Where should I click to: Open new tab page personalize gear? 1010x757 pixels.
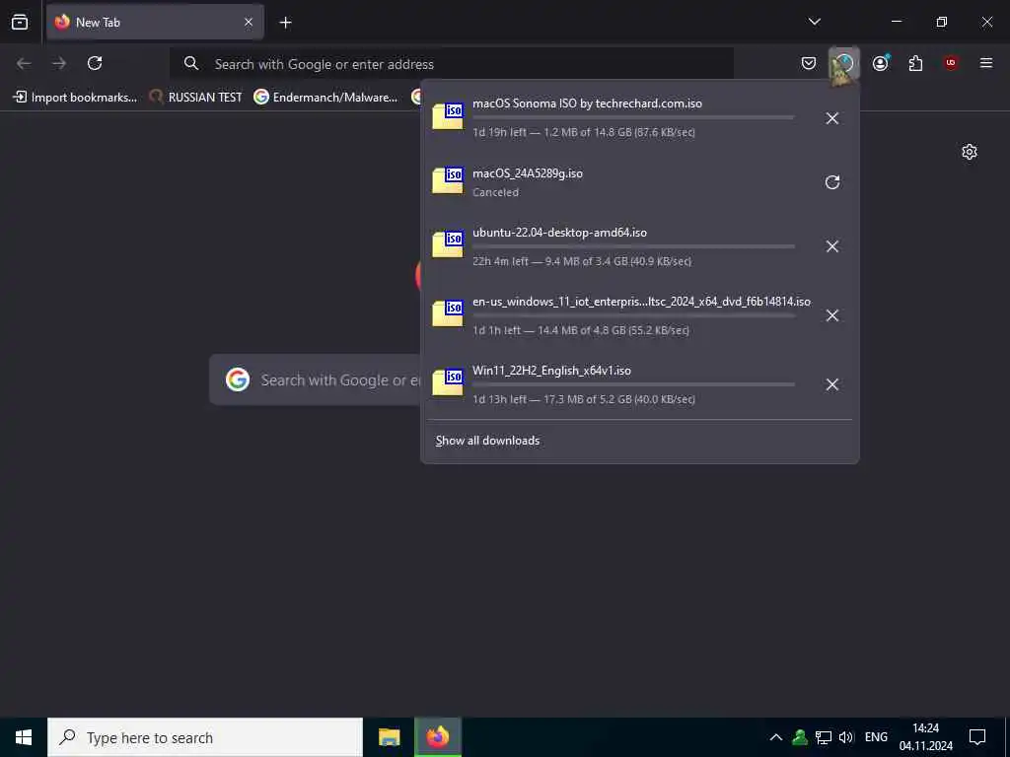[x=970, y=152]
